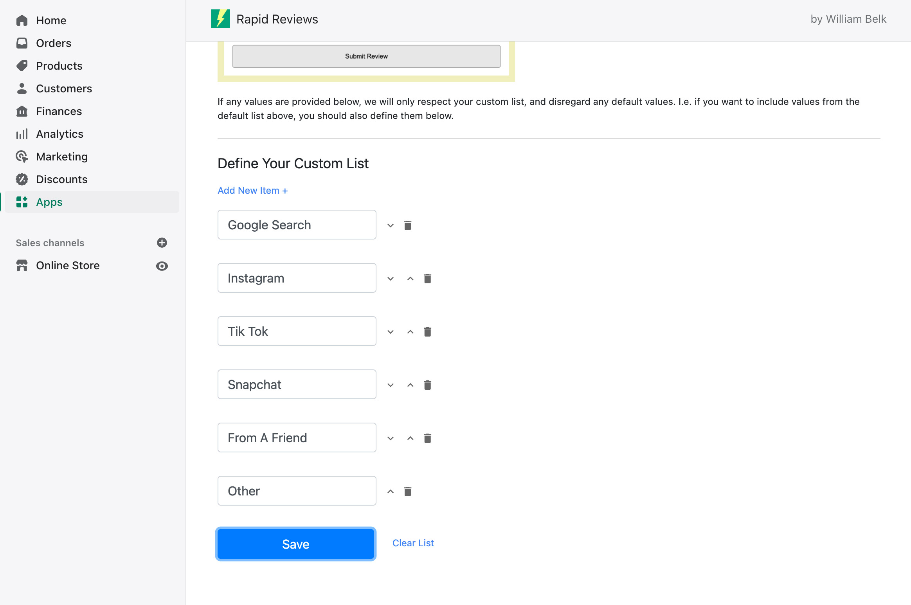Open the Orders menu item
911x605 pixels.
(x=54, y=43)
